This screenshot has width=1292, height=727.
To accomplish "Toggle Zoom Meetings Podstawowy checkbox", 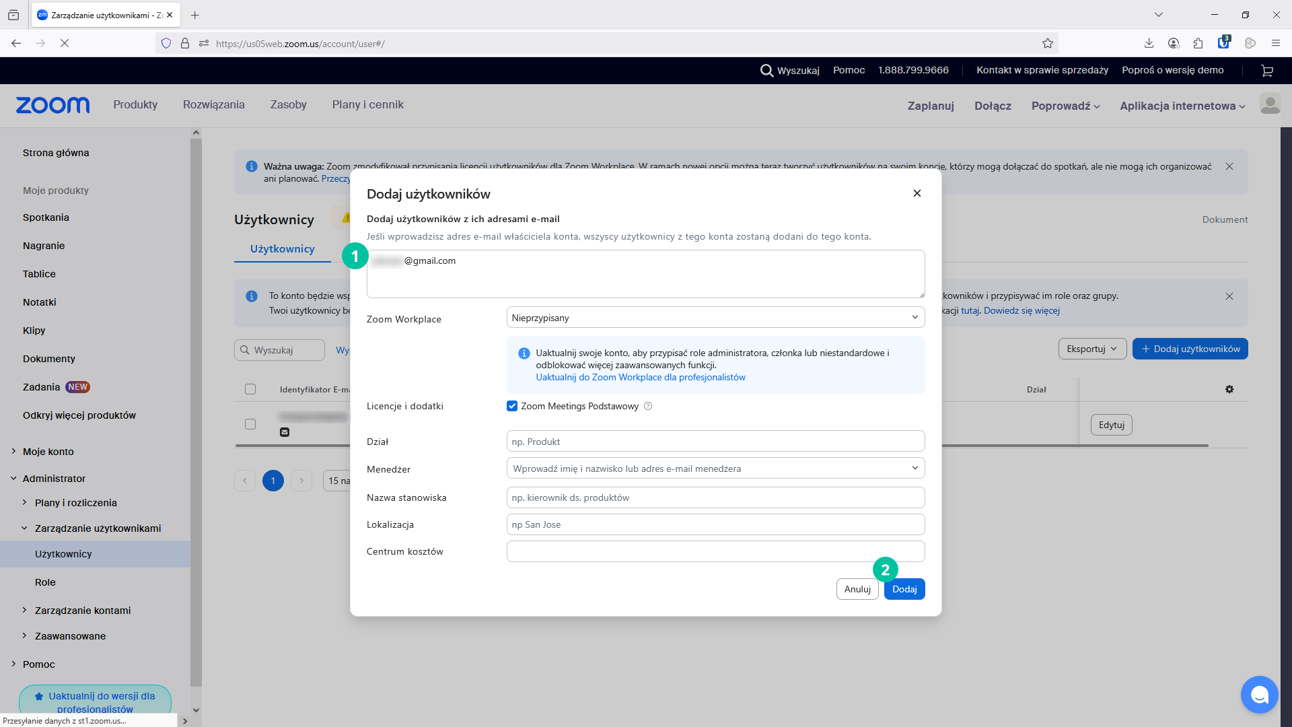I will coord(512,406).
